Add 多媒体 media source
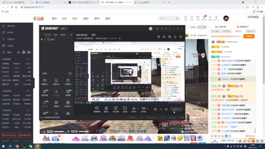The width and height of the screenshot is (265, 149). pyautogui.click(x=125, y=109)
